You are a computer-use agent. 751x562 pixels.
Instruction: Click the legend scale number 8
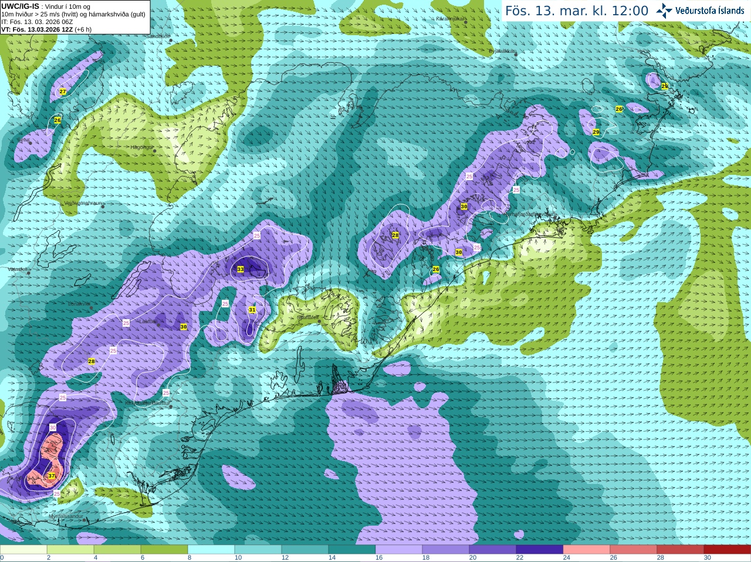point(190,558)
